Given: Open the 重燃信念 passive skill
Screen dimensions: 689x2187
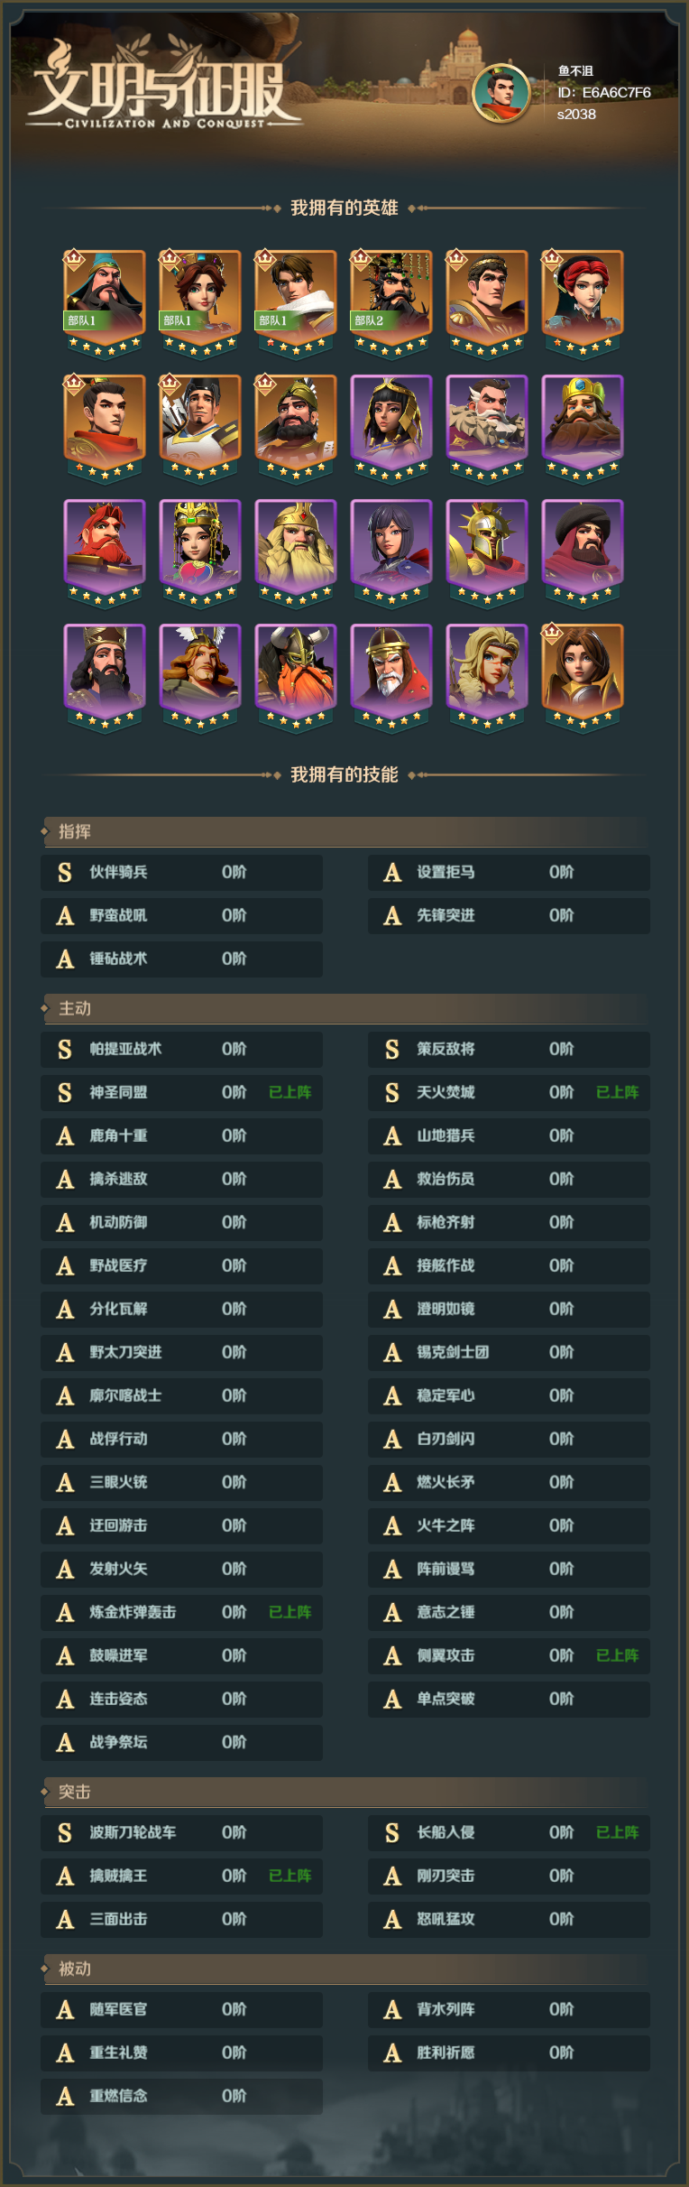Looking at the screenshot, I should (x=181, y=2096).
